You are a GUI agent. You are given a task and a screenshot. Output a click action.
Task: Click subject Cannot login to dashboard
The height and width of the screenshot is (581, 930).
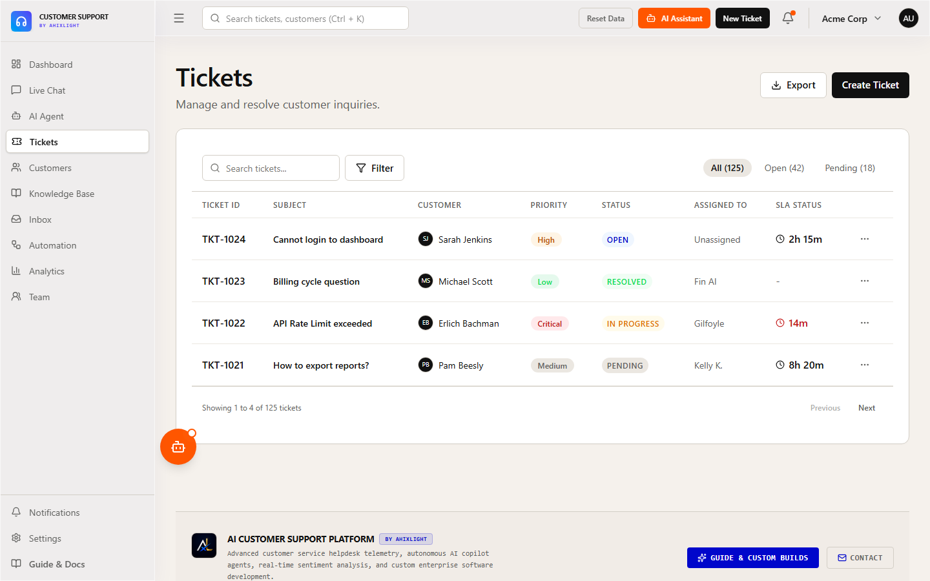coord(328,240)
